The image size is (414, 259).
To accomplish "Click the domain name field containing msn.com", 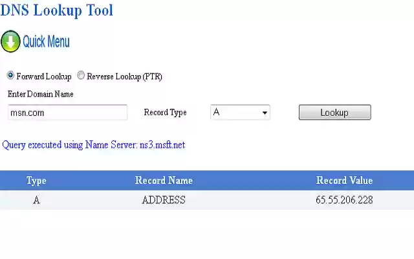I will click(x=67, y=112).
